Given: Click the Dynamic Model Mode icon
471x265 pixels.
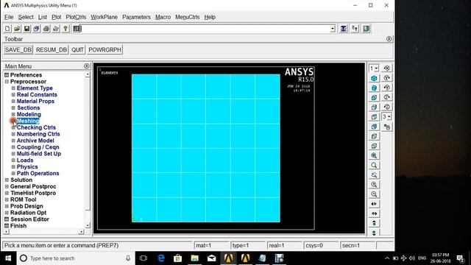Looking at the screenshot, I should click(x=387, y=127).
